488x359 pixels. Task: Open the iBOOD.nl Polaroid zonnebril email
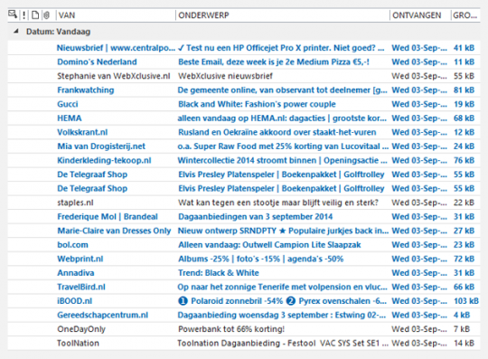[x=244, y=301]
